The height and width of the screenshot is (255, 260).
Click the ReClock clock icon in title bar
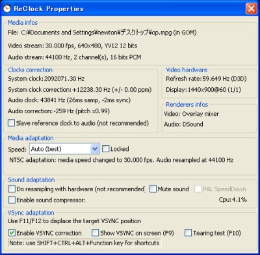pyautogui.click(x=7, y=8)
